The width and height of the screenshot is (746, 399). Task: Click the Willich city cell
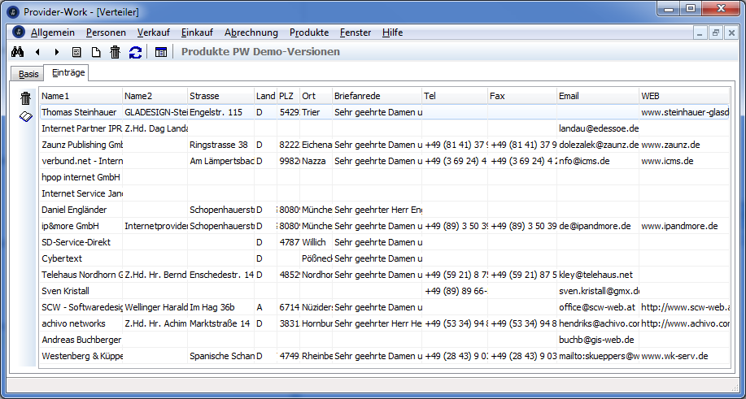click(x=316, y=242)
